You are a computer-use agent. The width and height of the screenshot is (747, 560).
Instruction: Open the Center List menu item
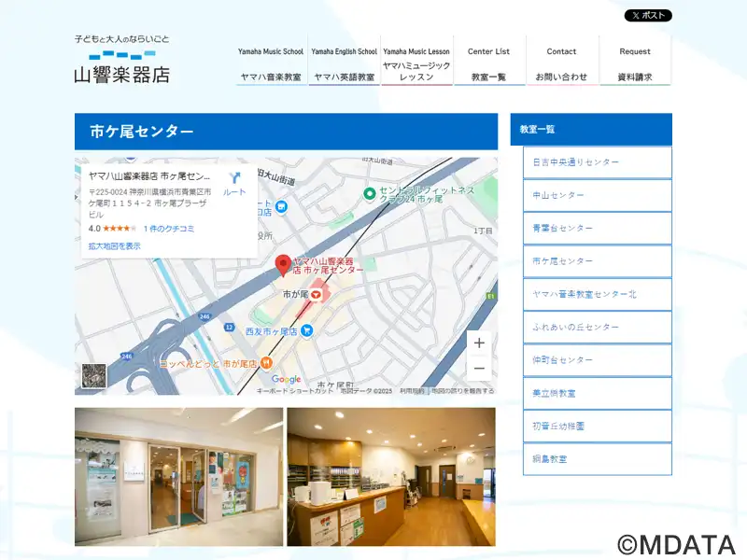click(x=488, y=61)
